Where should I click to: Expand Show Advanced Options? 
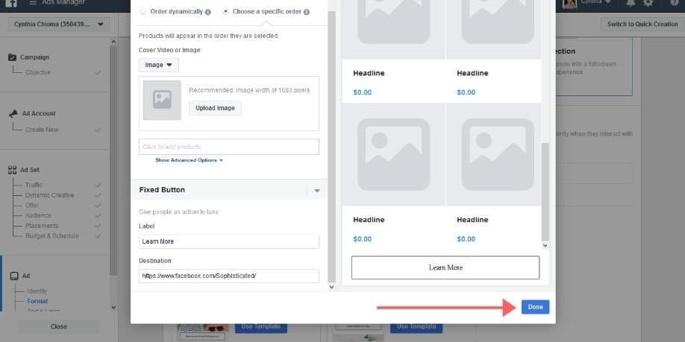click(x=190, y=160)
